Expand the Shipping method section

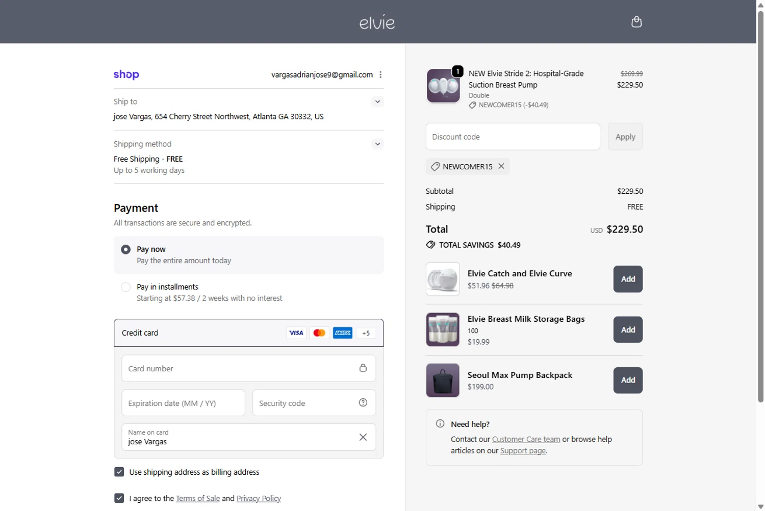[x=377, y=144]
